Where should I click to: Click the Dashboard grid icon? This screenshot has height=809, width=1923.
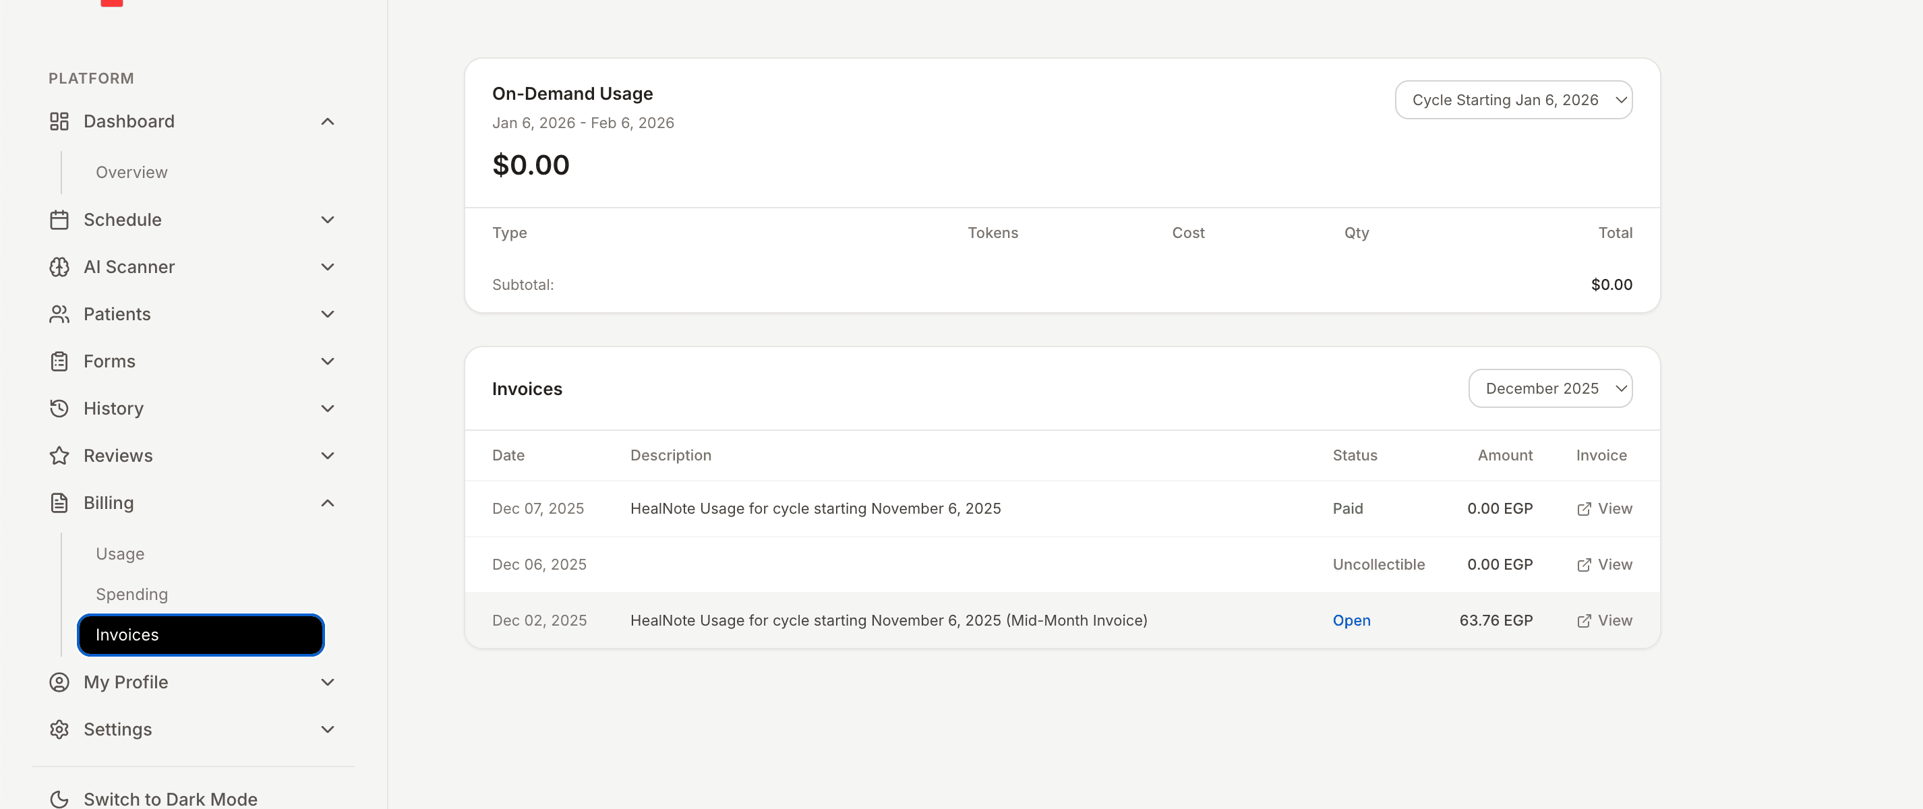[59, 121]
